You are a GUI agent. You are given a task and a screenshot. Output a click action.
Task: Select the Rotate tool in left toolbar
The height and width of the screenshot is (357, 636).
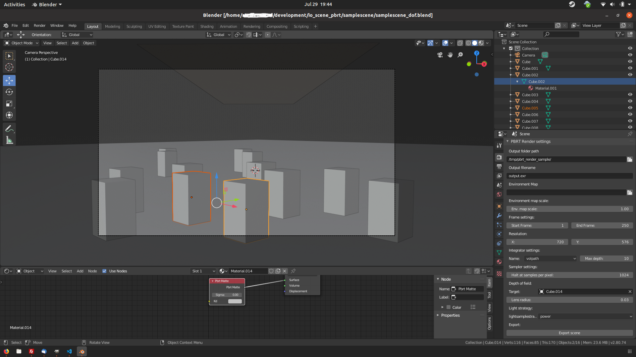pyautogui.click(x=9, y=92)
